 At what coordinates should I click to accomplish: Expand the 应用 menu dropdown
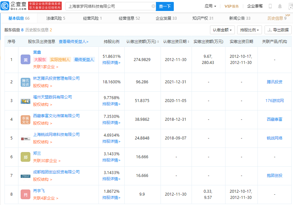[210, 6]
